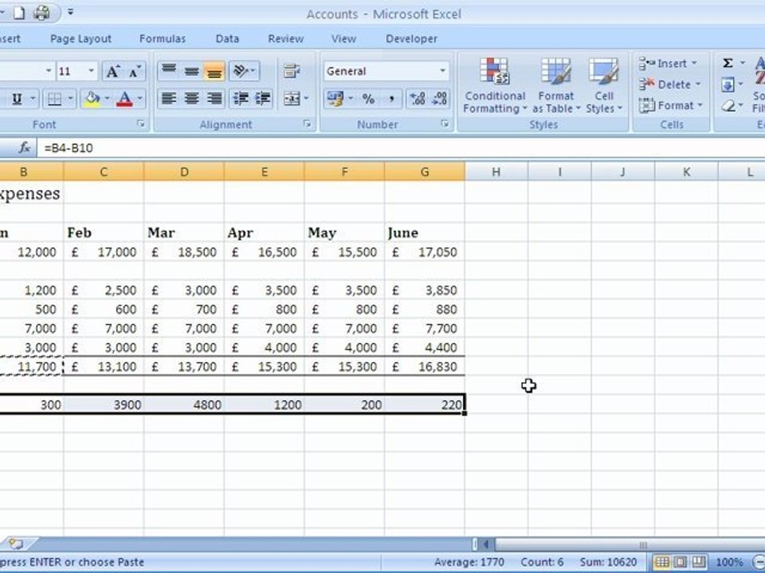Apply the yellow Fill Color

click(92, 99)
